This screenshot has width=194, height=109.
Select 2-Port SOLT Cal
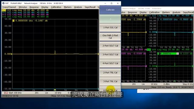pos(110,46)
